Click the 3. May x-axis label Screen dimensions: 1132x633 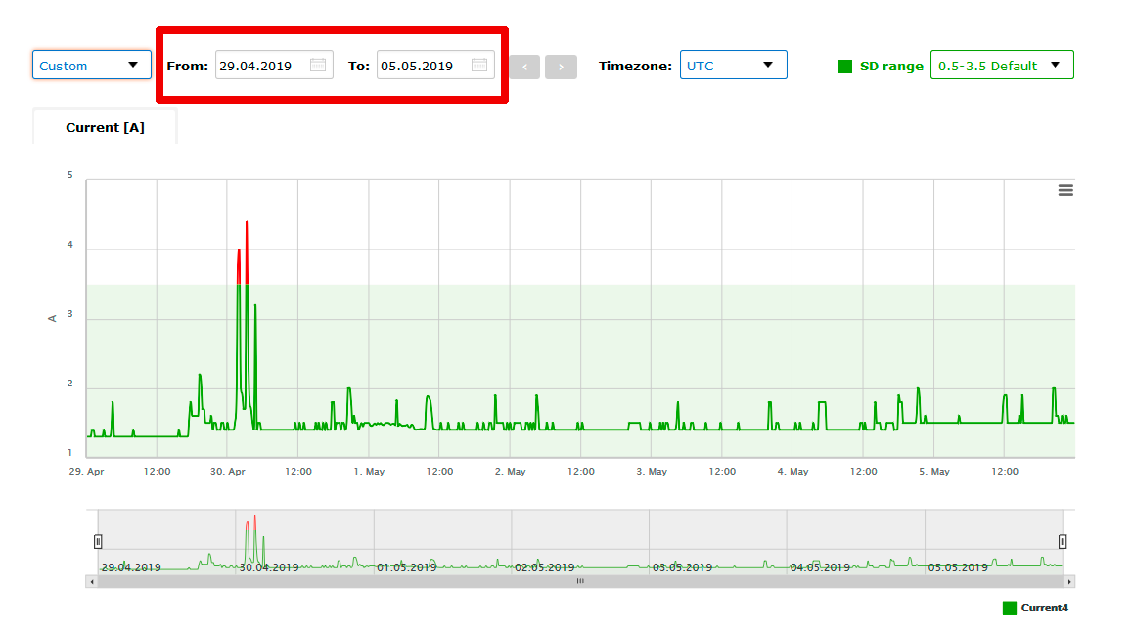pos(652,472)
